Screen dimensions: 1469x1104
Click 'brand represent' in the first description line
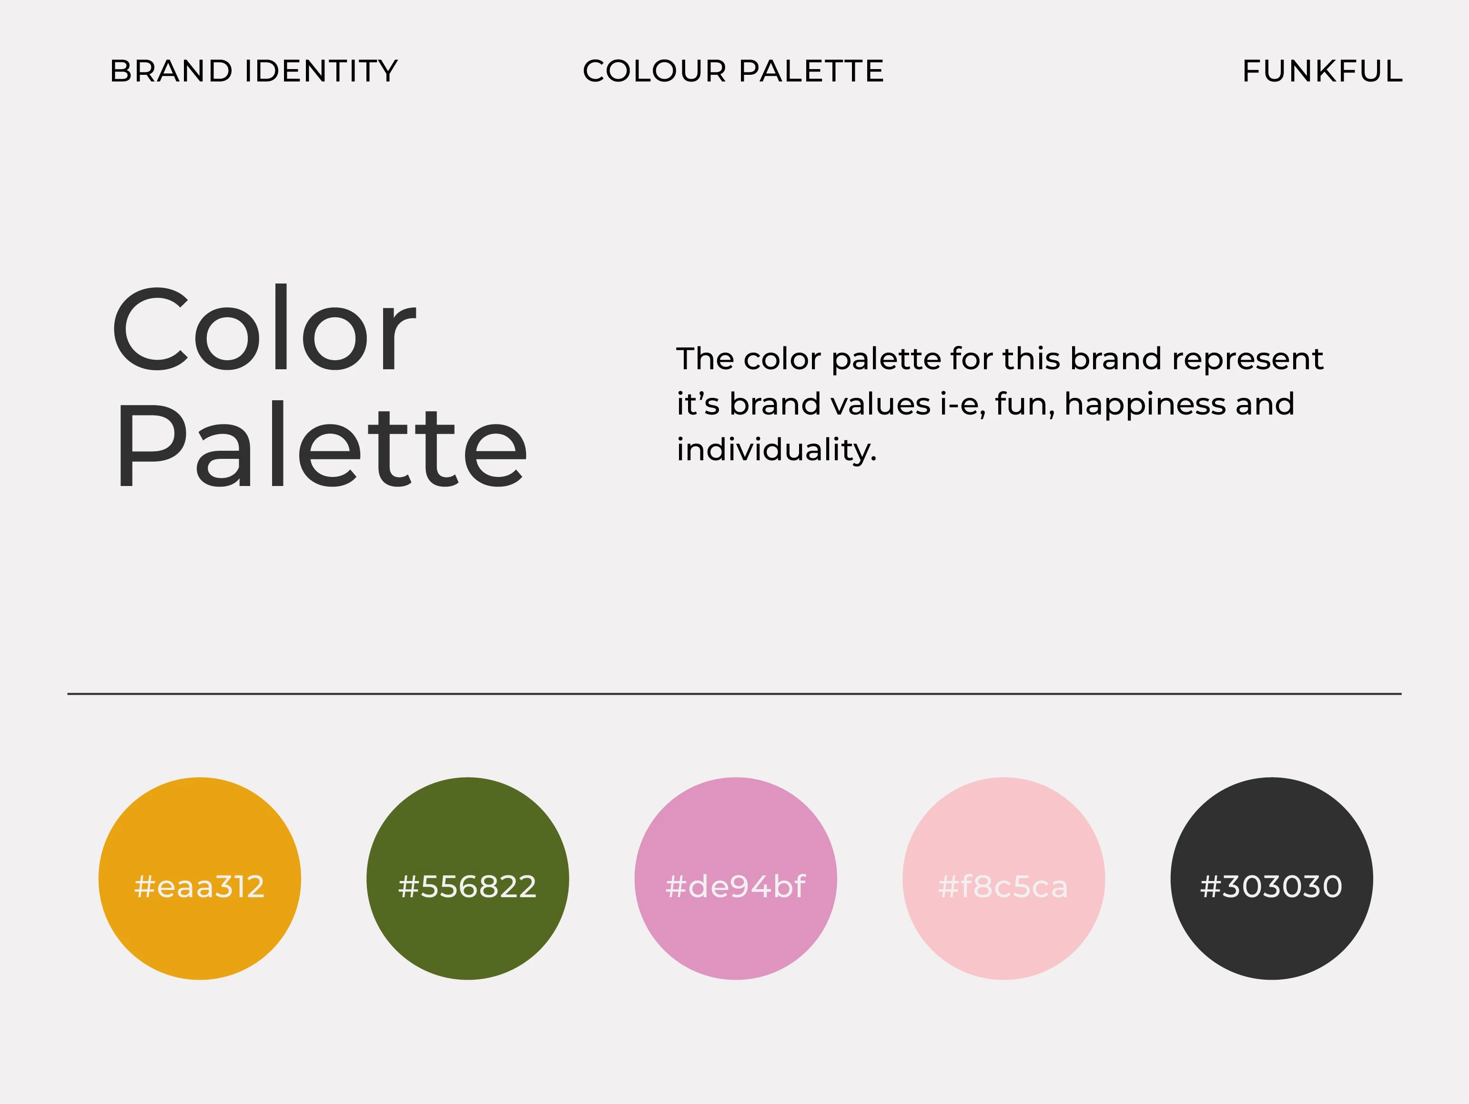tap(1197, 359)
